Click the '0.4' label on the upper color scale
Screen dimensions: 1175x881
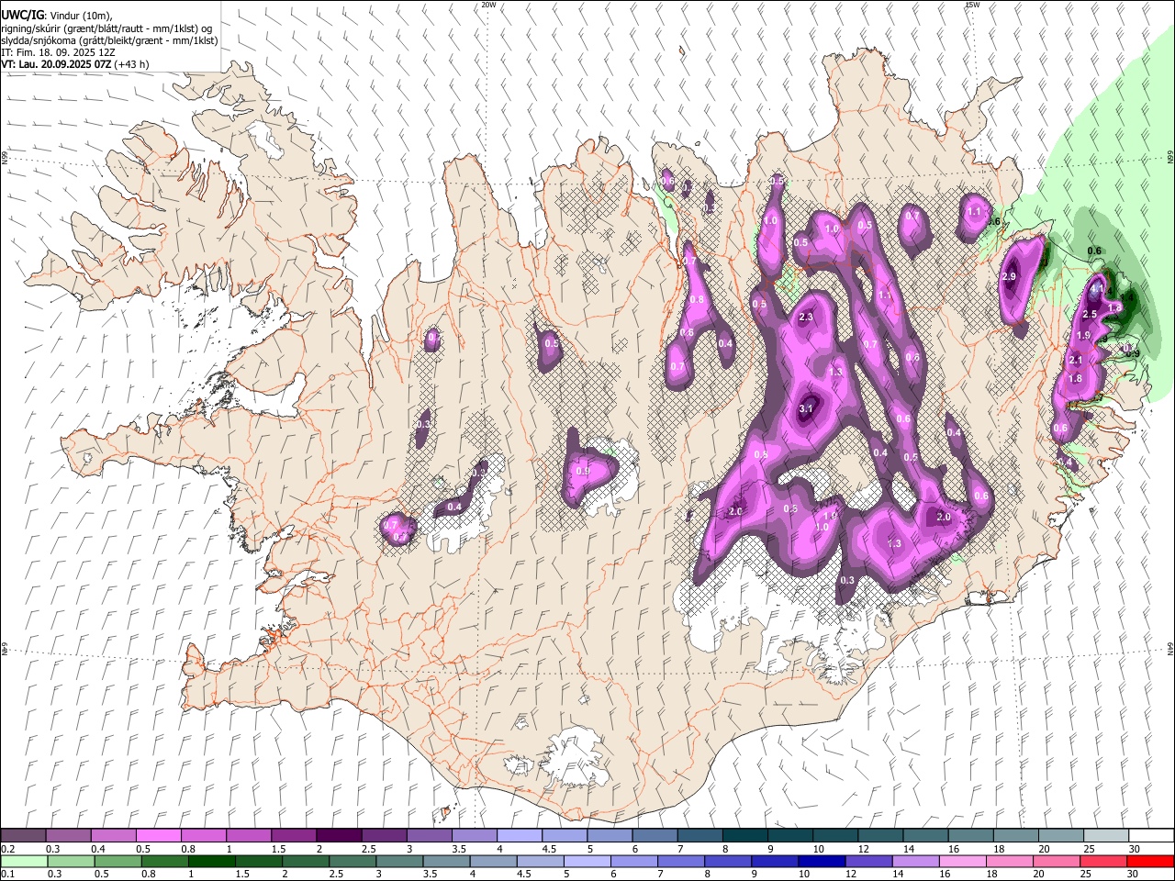[98, 849]
